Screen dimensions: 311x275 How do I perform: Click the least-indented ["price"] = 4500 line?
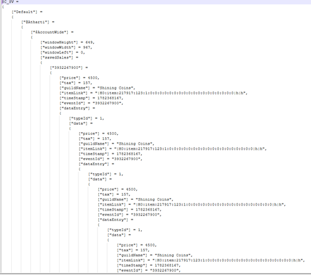(80, 78)
